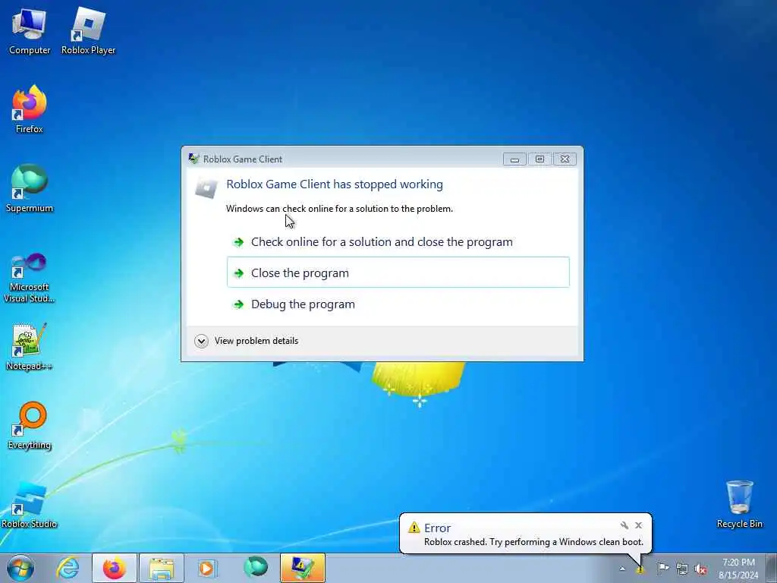Open the clock showing 7:20 PM

point(738,568)
